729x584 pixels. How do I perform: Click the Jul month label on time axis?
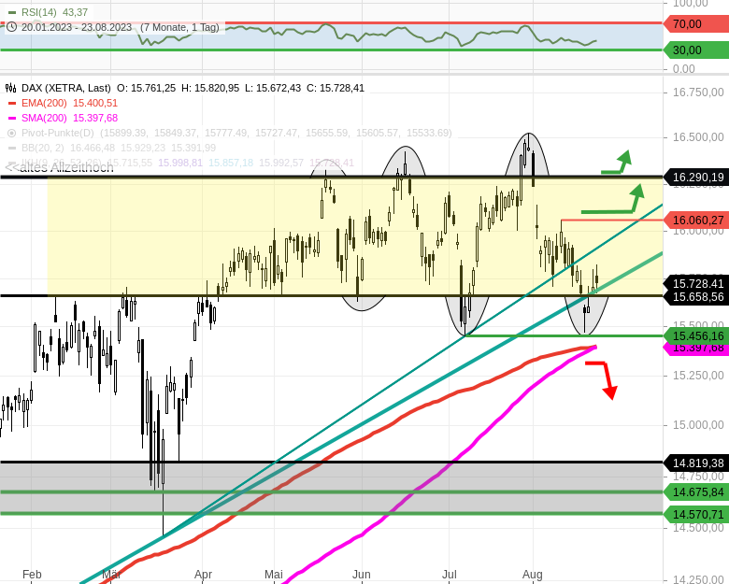(x=450, y=575)
